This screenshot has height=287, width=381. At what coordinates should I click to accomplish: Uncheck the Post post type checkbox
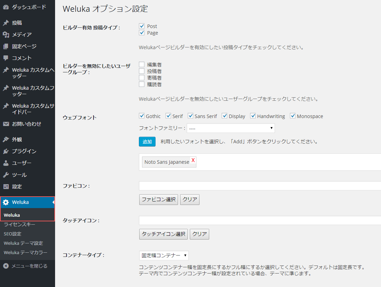[x=142, y=26]
